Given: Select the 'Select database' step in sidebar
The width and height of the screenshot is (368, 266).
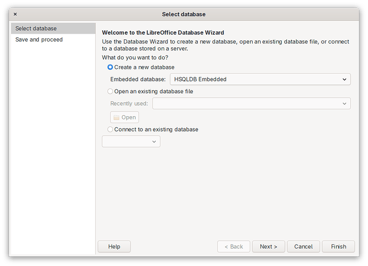Looking at the screenshot, I should (x=53, y=28).
